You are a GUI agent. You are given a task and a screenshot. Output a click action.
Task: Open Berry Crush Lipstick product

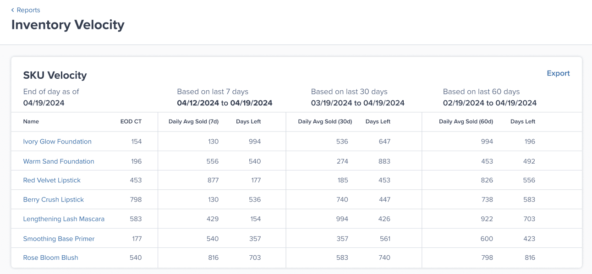[54, 200]
